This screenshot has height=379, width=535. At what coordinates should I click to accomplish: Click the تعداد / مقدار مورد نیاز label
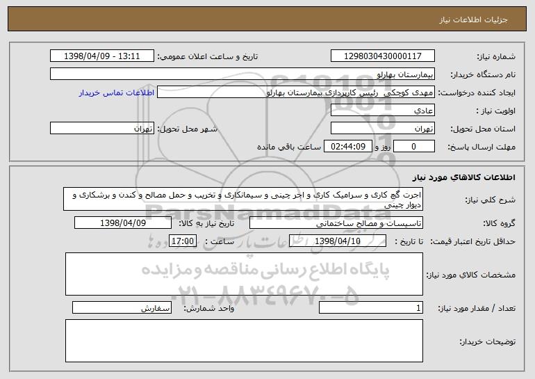click(477, 308)
